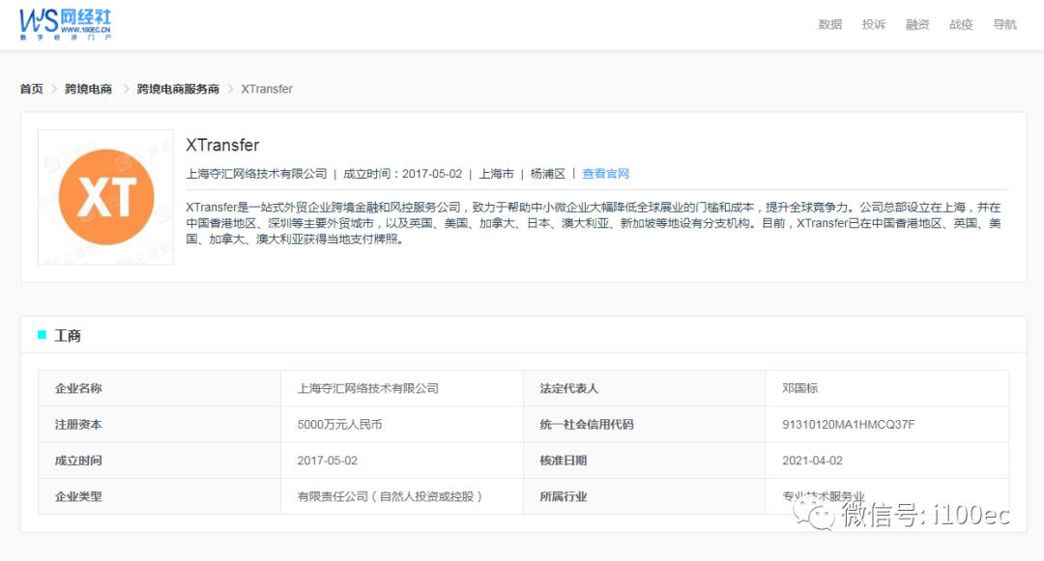Open the 导航 menu item

(x=1004, y=24)
